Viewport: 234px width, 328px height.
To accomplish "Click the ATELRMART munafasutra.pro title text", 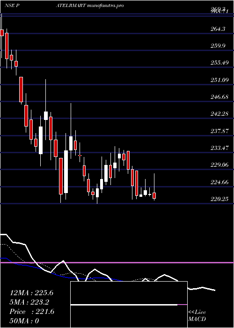I will tap(90, 6).
